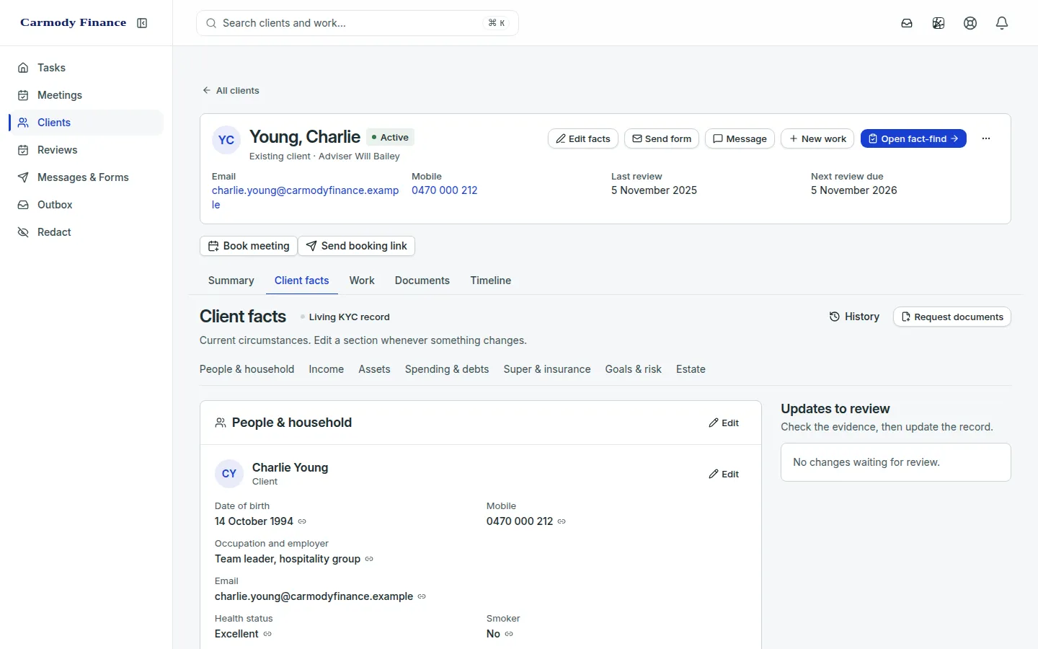Edit the People & household section

(724, 423)
